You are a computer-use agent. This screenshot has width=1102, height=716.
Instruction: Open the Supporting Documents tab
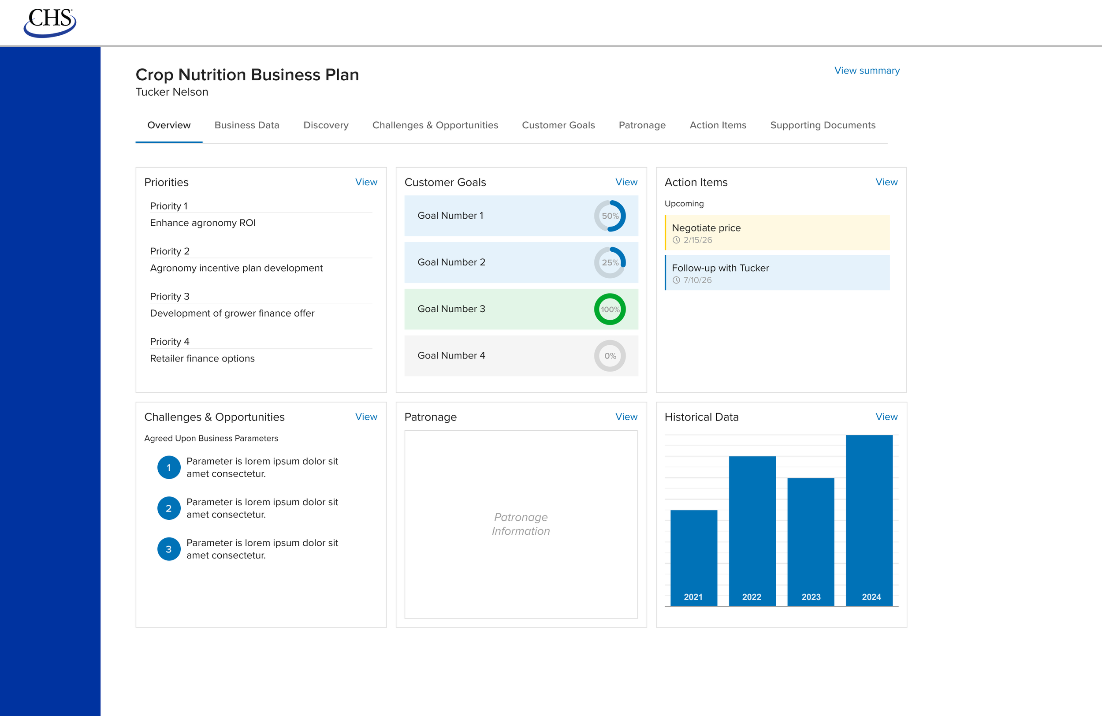(823, 125)
